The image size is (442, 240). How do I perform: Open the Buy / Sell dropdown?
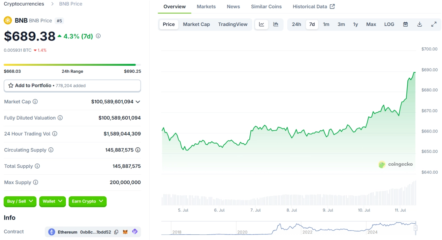point(20,201)
